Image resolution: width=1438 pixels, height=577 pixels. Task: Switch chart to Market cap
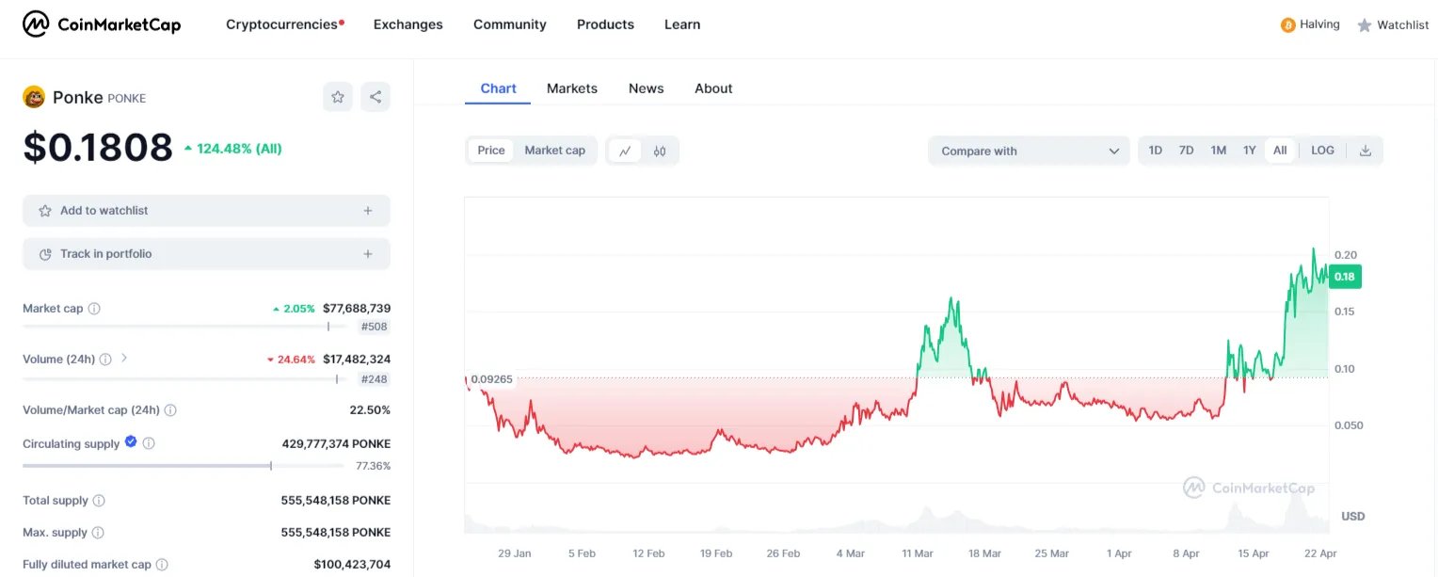[554, 151]
